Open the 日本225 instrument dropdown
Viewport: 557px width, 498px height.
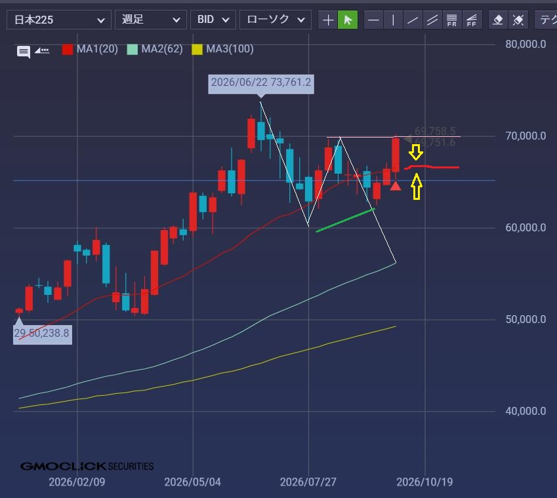click(59, 20)
